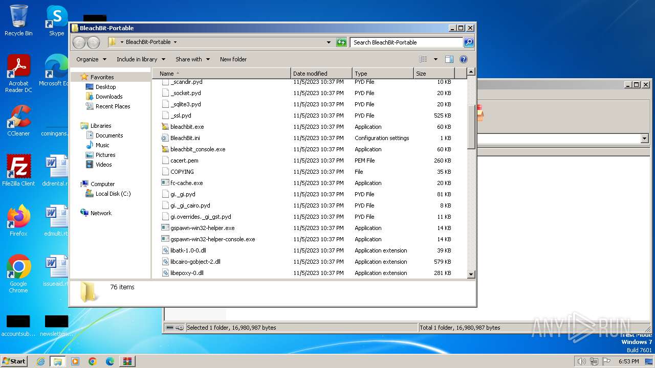Select the COPYING file name

tap(182, 172)
